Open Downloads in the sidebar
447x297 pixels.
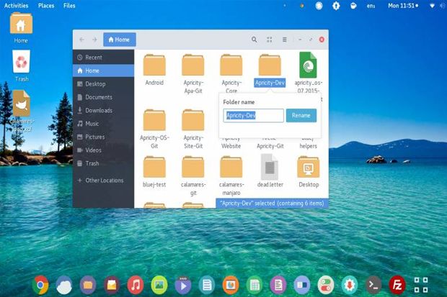pos(104,110)
